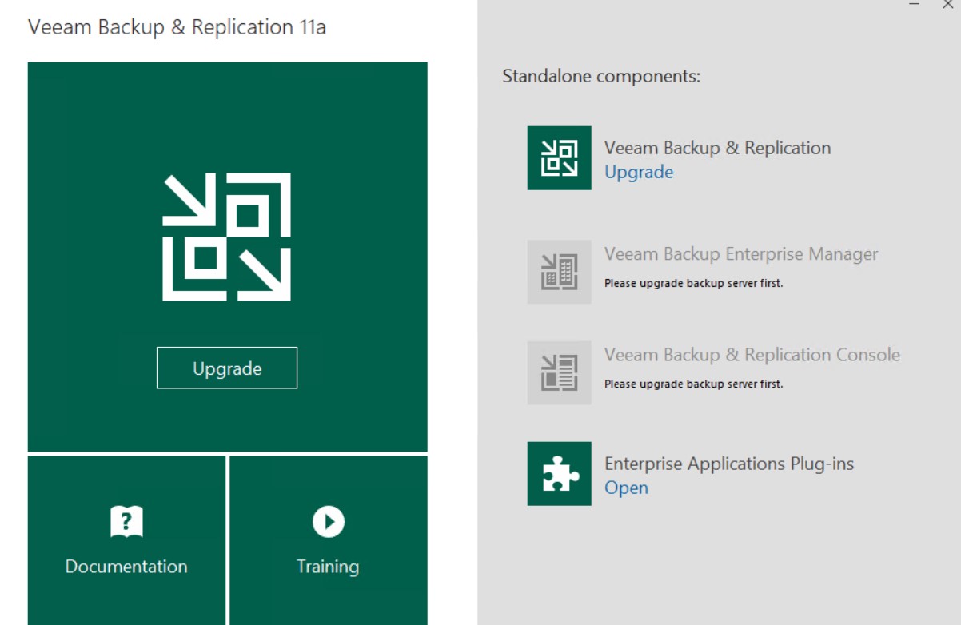Screen dimensions: 961x625
Task: Click the large Veeam arrows logo
Action: coord(227,237)
